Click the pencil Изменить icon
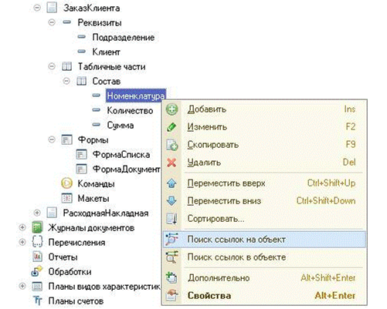The width and height of the screenshot is (387, 309). click(x=171, y=127)
